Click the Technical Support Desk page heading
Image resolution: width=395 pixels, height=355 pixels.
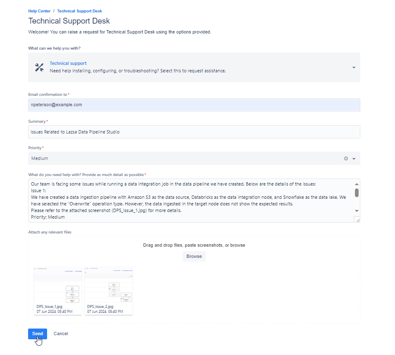pyautogui.click(x=69, y=21)
